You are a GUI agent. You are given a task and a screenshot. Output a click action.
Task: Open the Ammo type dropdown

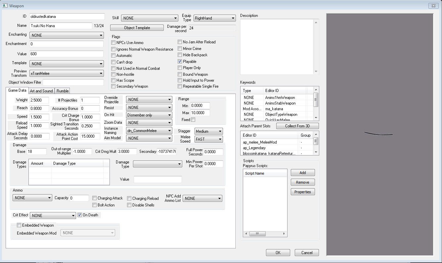(32, 198)
